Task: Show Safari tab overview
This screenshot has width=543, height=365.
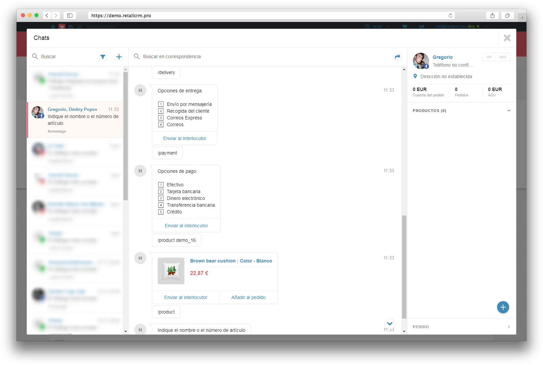Action: 507,16
